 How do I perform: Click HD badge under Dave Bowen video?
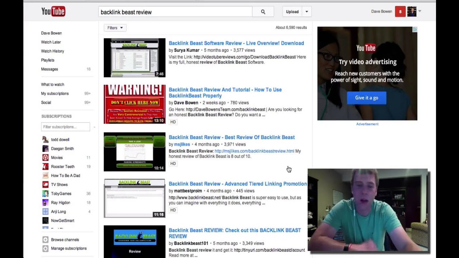173,122
